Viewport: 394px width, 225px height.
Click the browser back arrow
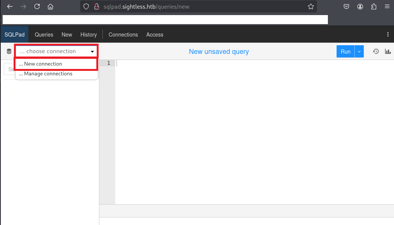(x=10, y=6)
